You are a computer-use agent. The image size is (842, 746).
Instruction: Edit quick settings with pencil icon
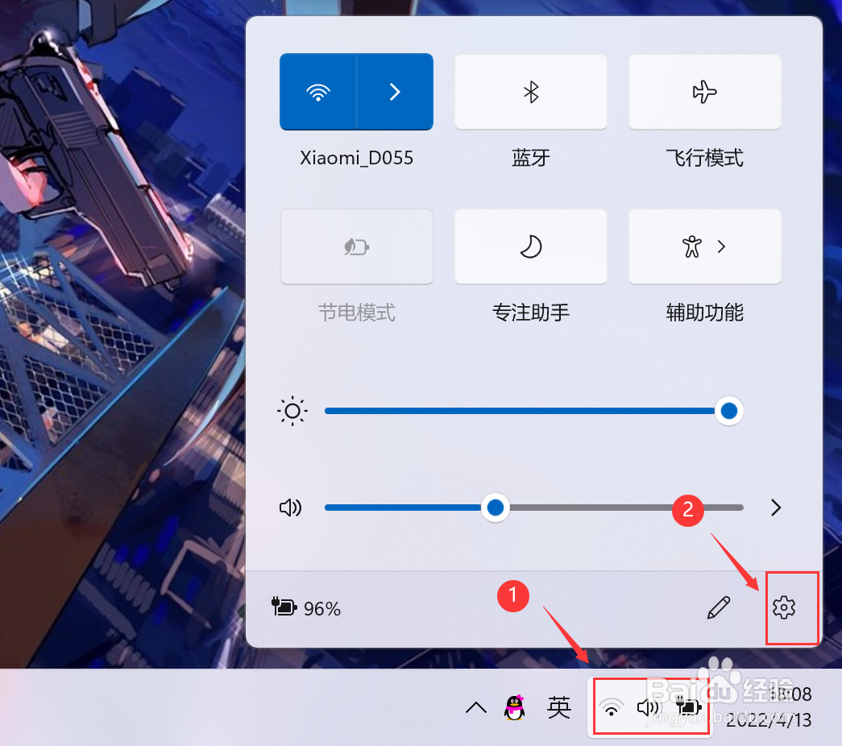pos(719,608)
